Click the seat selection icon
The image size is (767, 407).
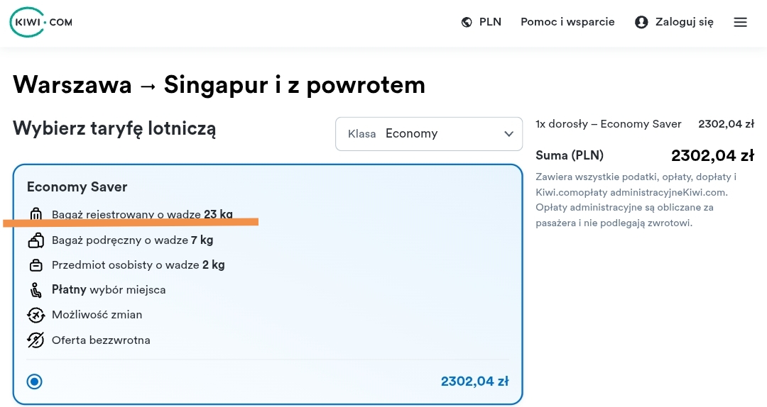(36, 290)
